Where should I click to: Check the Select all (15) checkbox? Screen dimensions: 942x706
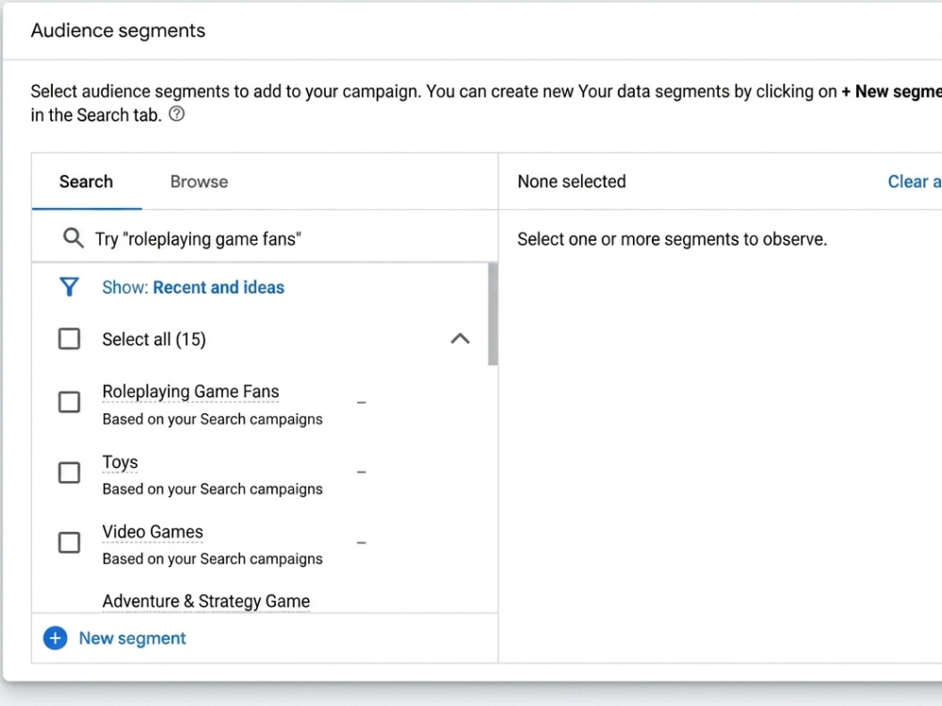coord(69,339)
